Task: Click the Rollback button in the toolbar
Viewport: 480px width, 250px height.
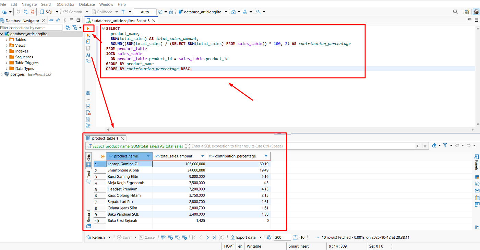Action: coord(101,12)
